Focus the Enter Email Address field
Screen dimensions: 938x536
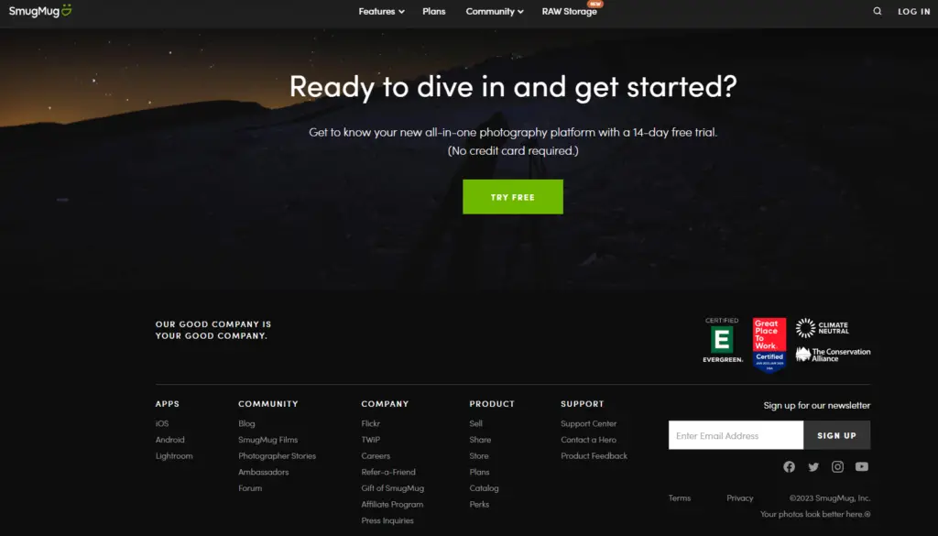coord(736,436)
